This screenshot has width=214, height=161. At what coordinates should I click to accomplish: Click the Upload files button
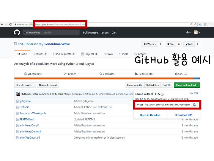152,85
